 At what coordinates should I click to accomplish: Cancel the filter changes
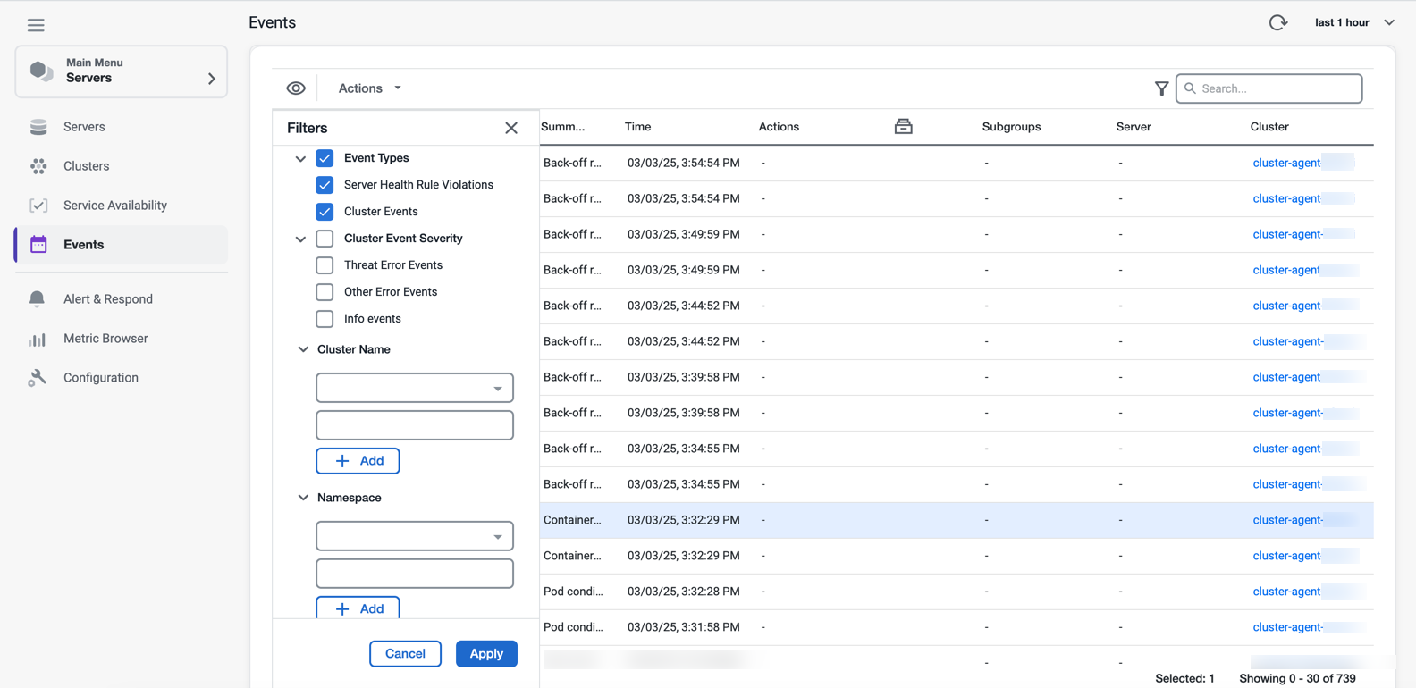pos(405,654)
